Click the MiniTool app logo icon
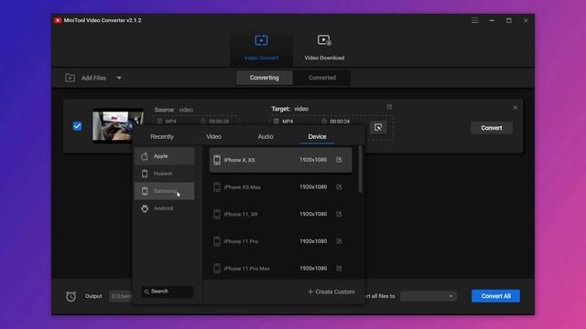The height and width of the screenshot is (329, 586). point(58,20)
